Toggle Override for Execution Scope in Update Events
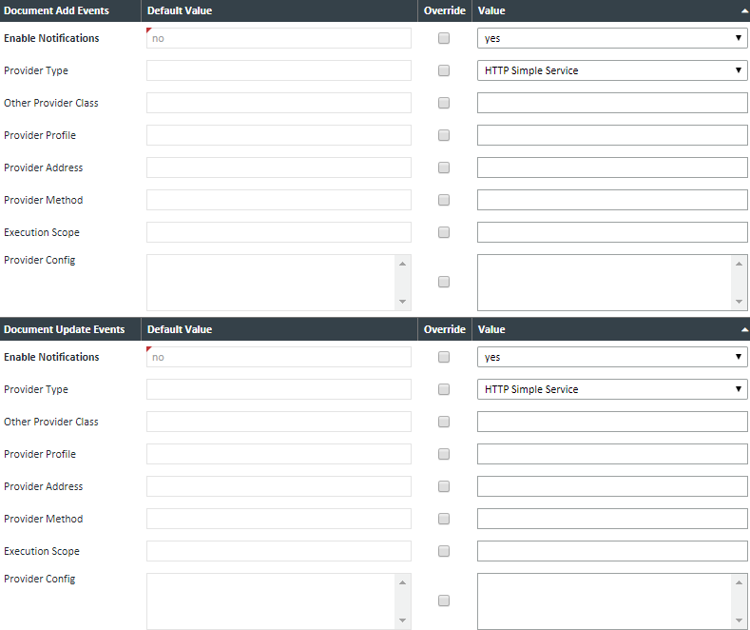Viewport: 750px width, 630px height. pyautogui.click(x=444, y=552)
